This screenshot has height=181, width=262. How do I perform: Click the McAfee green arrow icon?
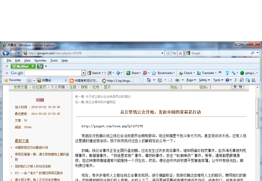coord(40,66)
